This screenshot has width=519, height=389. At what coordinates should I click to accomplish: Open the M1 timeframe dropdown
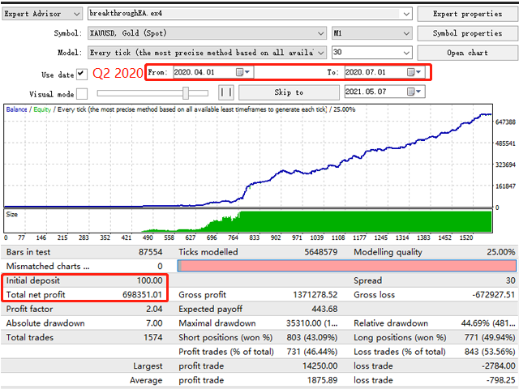[x=406, y=33]
